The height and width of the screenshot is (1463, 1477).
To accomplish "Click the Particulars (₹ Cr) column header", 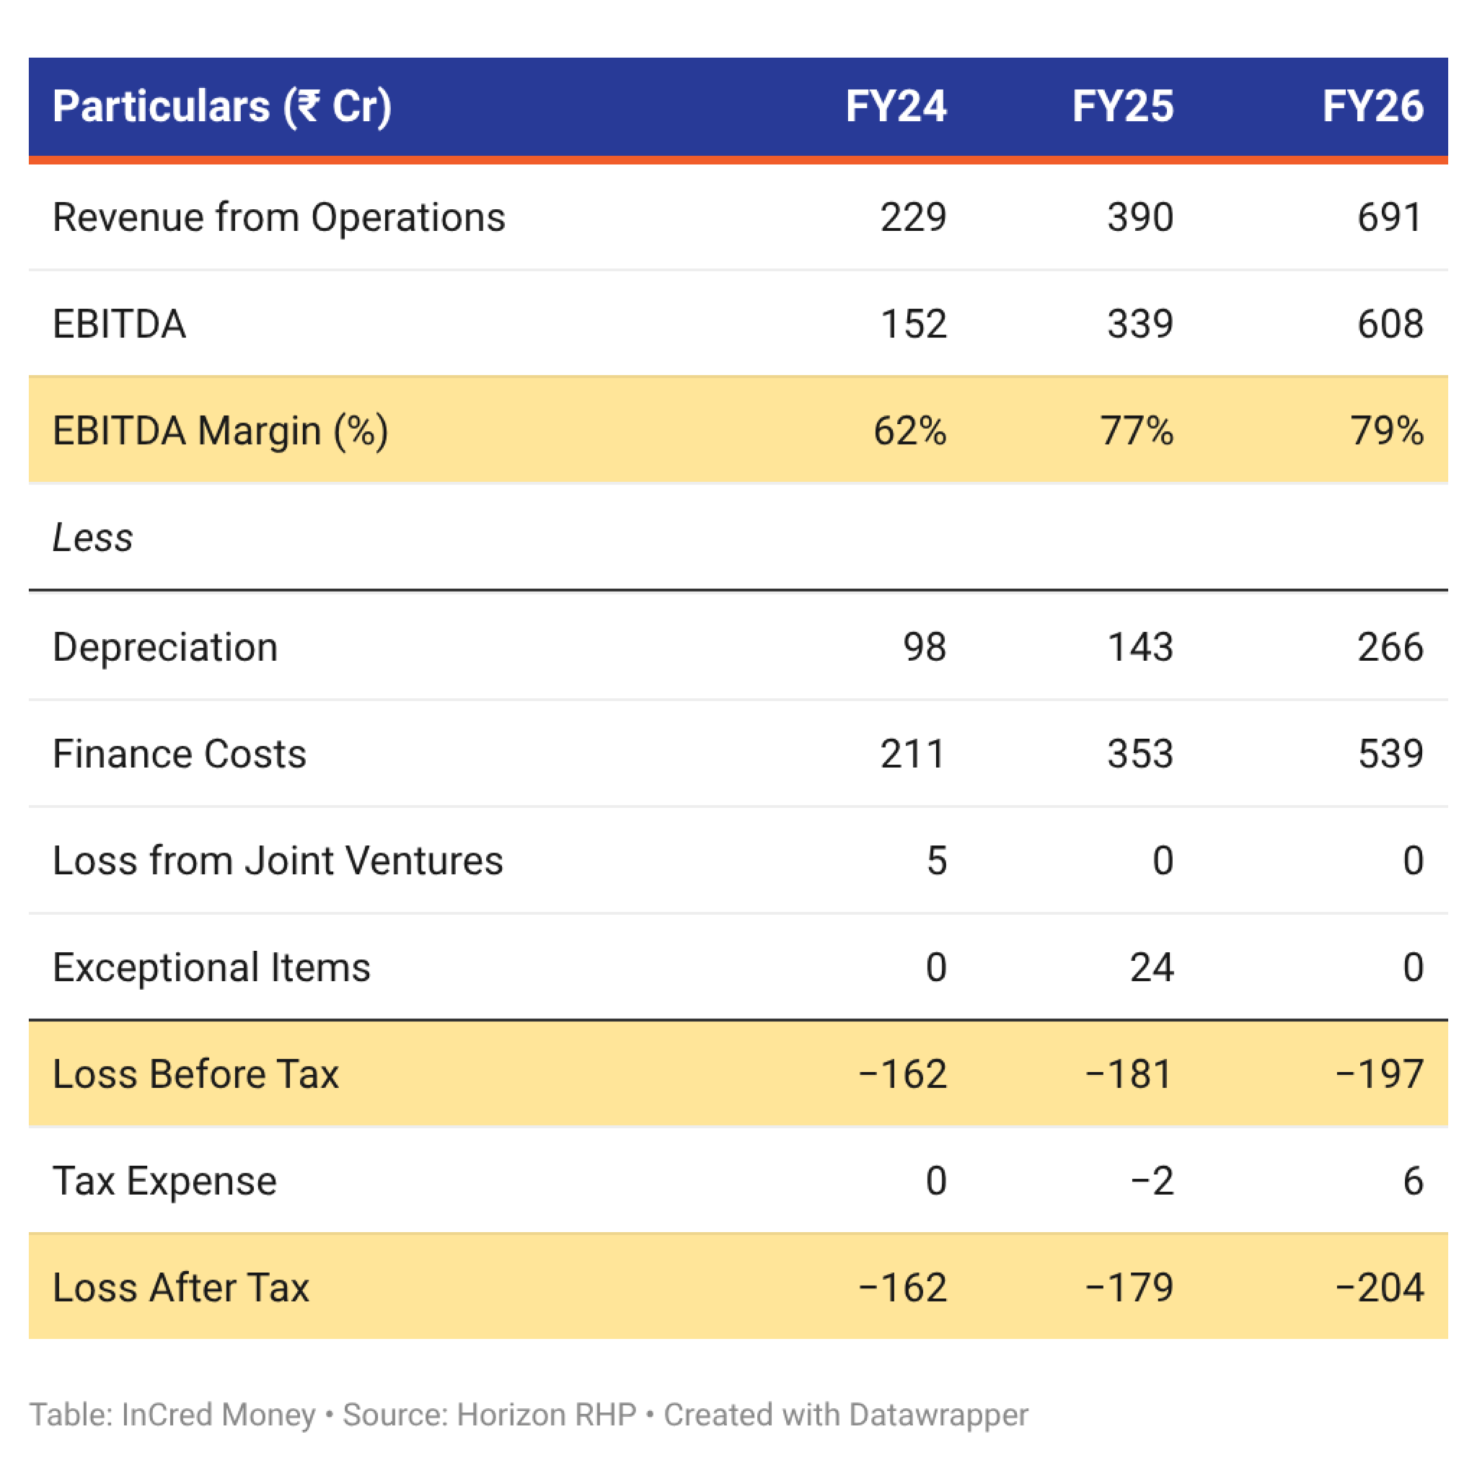I will [x=221, y=106].
